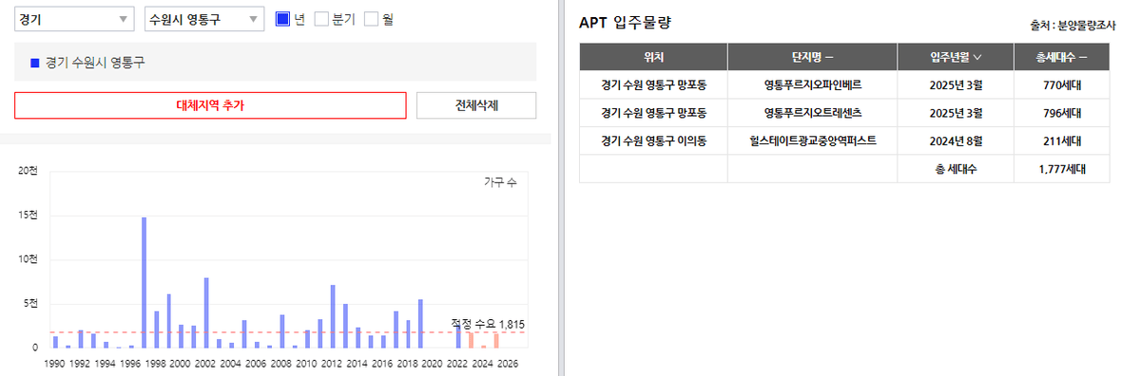Sort by the 총세대수 column header

click(1061, 56)
